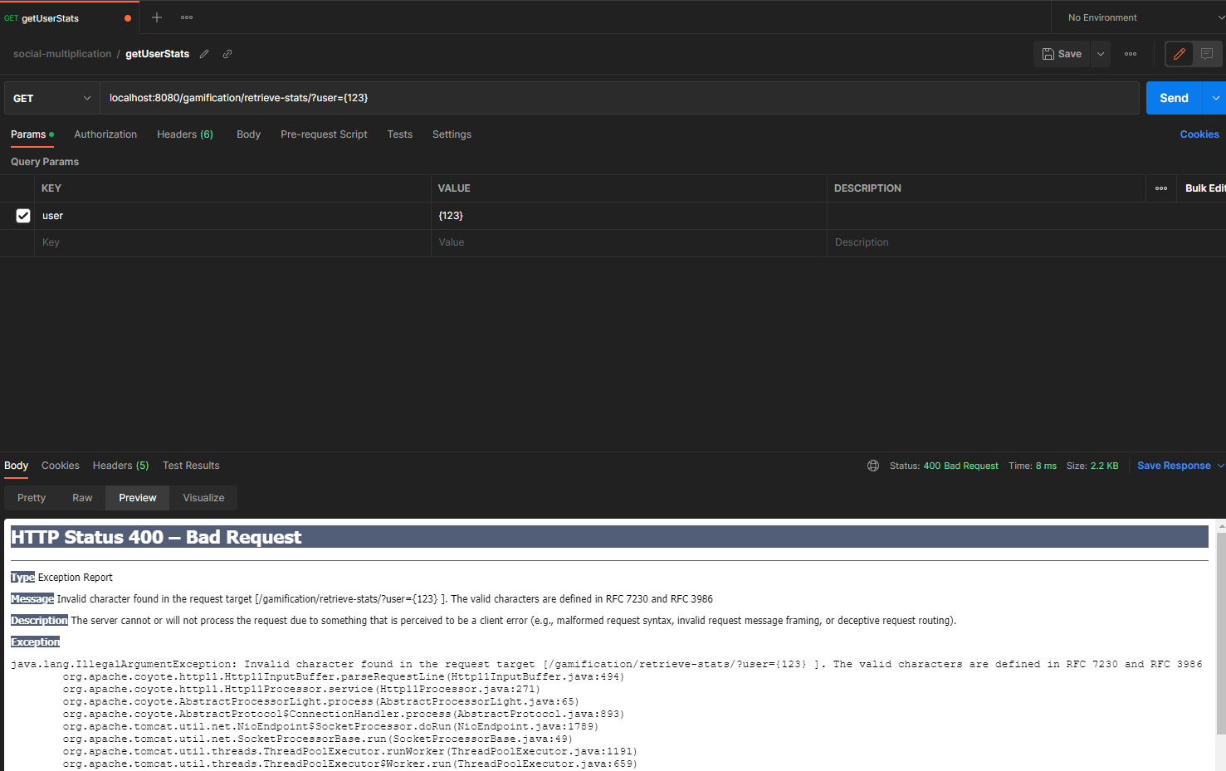Screen dimensions: 1226x771
Task: Edit the {123} value cell
Action: point(628,216)
